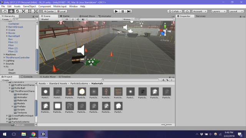Click the Play button
Screen dimensions: 246x138
click(116, 11)
